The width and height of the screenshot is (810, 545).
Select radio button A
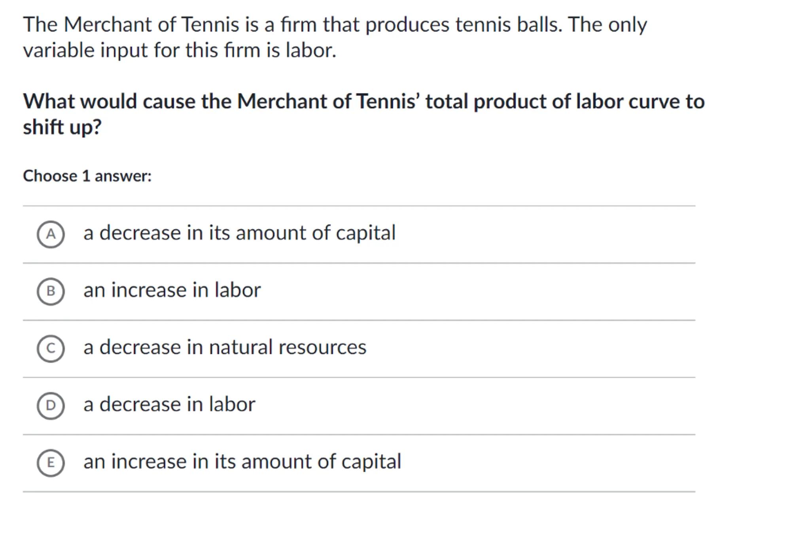51,234
